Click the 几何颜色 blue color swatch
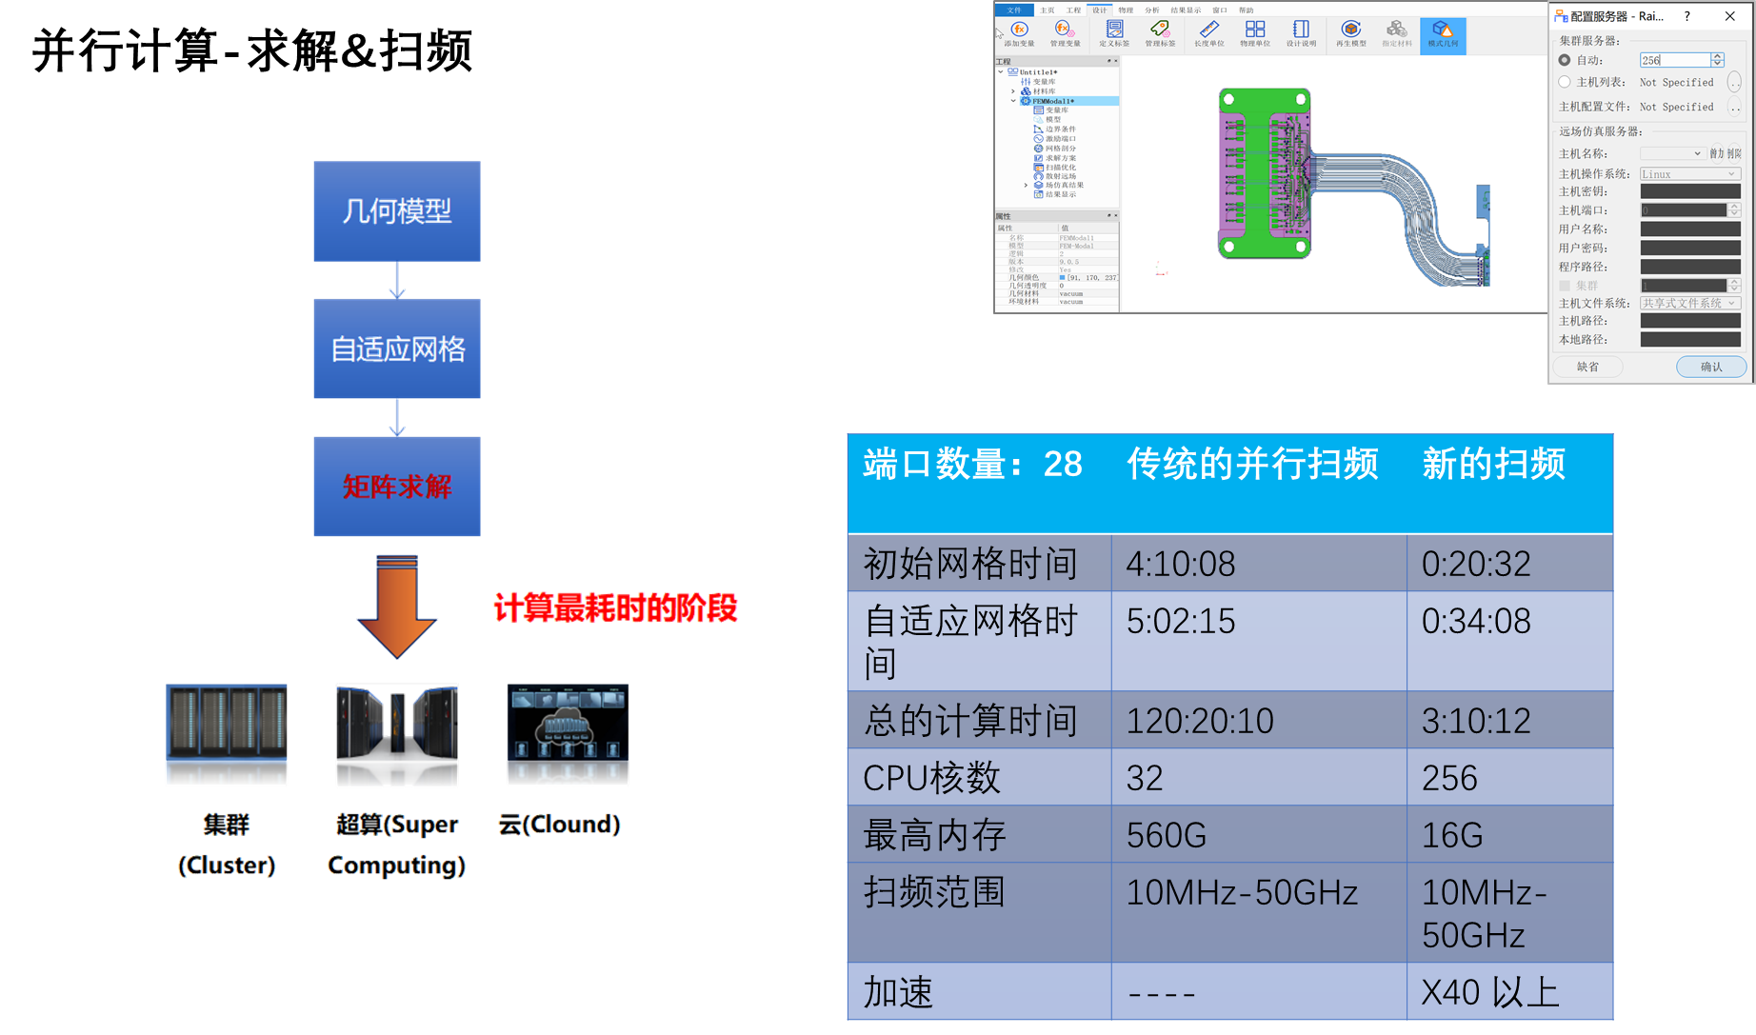The image size is (1756, 1035). coord(1063,278)
